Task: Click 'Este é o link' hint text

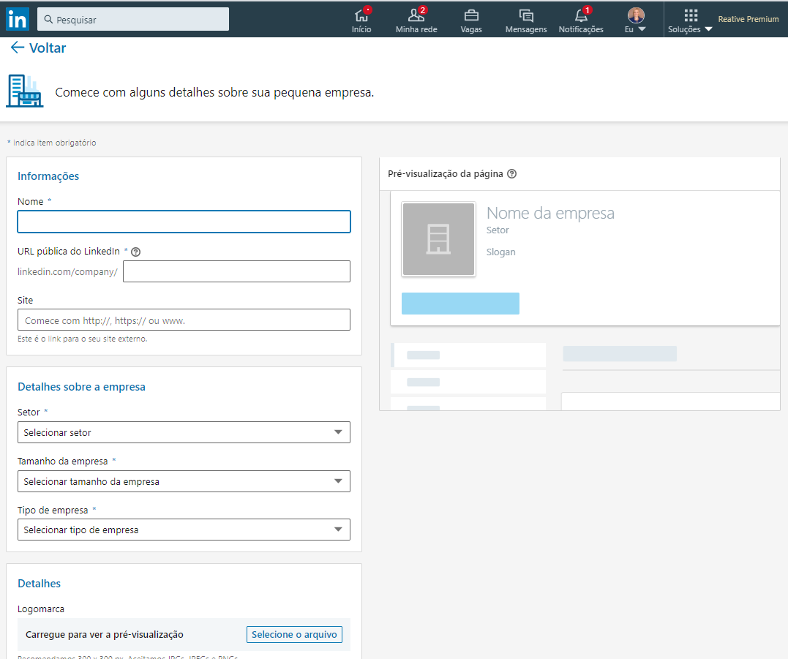Action: [83, 339]
